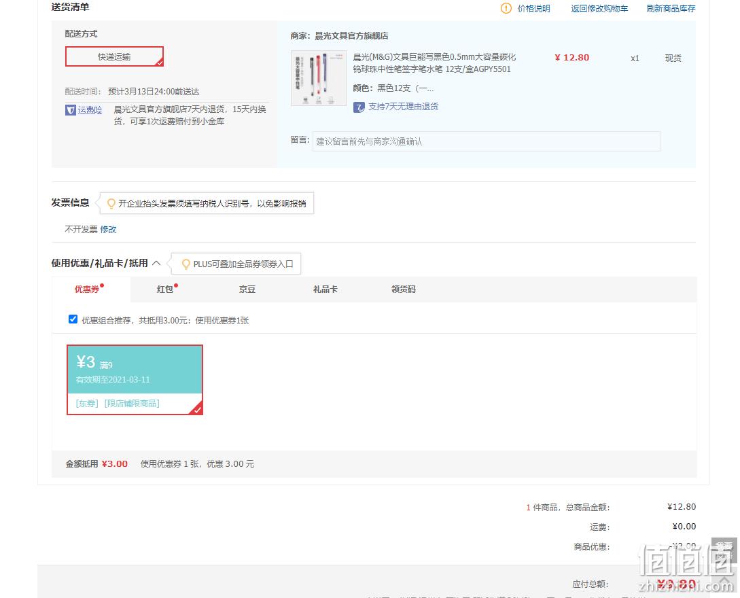Viewport: 740px width, 598px height.
Task: Switch to the 领货码 tab
Action: pos(404,289)
